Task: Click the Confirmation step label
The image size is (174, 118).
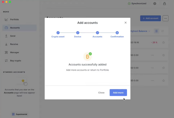Action: coord(117,37)
